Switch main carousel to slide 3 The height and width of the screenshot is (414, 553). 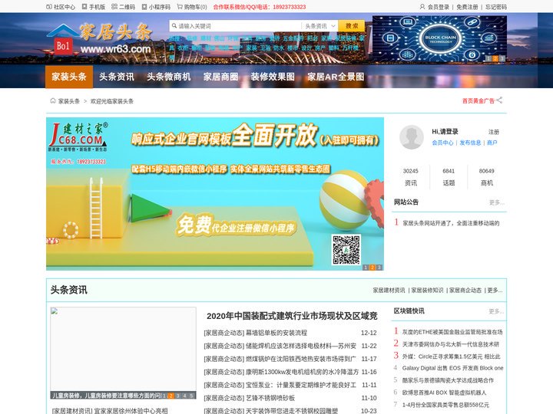click(x=379, y=268)
